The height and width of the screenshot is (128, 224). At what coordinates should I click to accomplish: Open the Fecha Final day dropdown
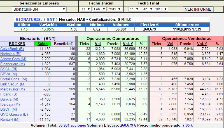pyautogui.click(x=134, y=10)
